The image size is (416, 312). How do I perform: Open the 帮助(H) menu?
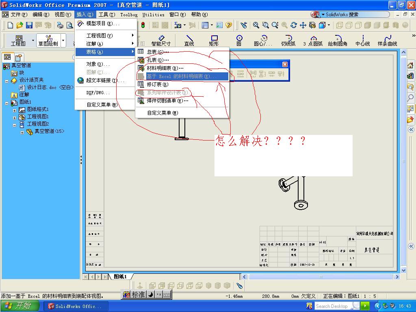199,15
